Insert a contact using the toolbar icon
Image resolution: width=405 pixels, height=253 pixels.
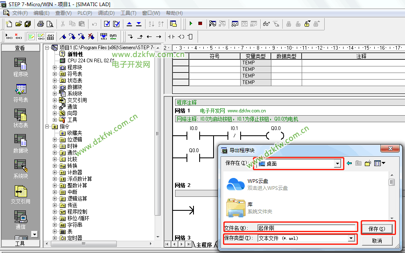pyautogui.click(x=171, y=36)
